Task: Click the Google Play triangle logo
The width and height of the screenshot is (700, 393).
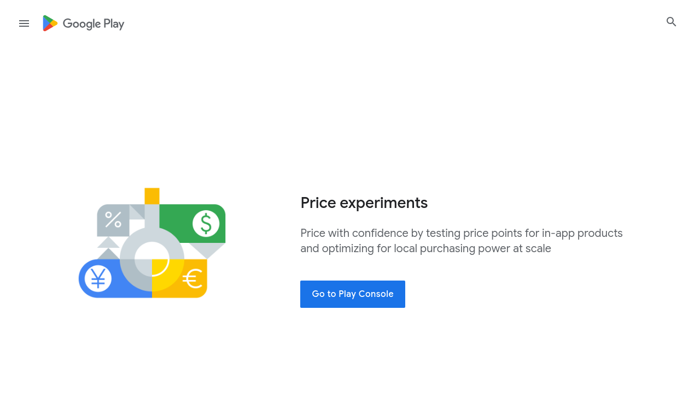Action: pyautogui.click(x=50, y=23)
